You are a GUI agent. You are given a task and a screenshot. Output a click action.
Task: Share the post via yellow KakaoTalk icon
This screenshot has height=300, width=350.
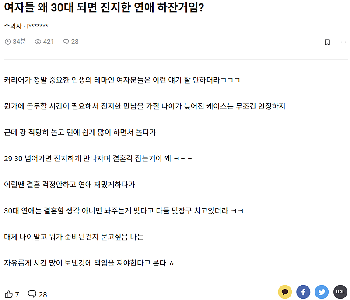pos(285,292)
